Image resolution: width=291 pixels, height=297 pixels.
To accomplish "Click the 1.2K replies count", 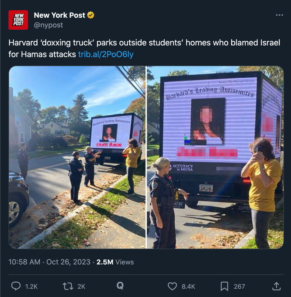I will (31, 286).
